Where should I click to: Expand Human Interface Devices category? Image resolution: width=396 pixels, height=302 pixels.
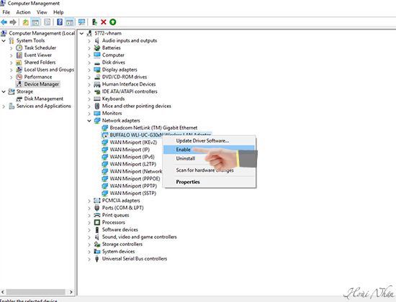coord(89,85)
